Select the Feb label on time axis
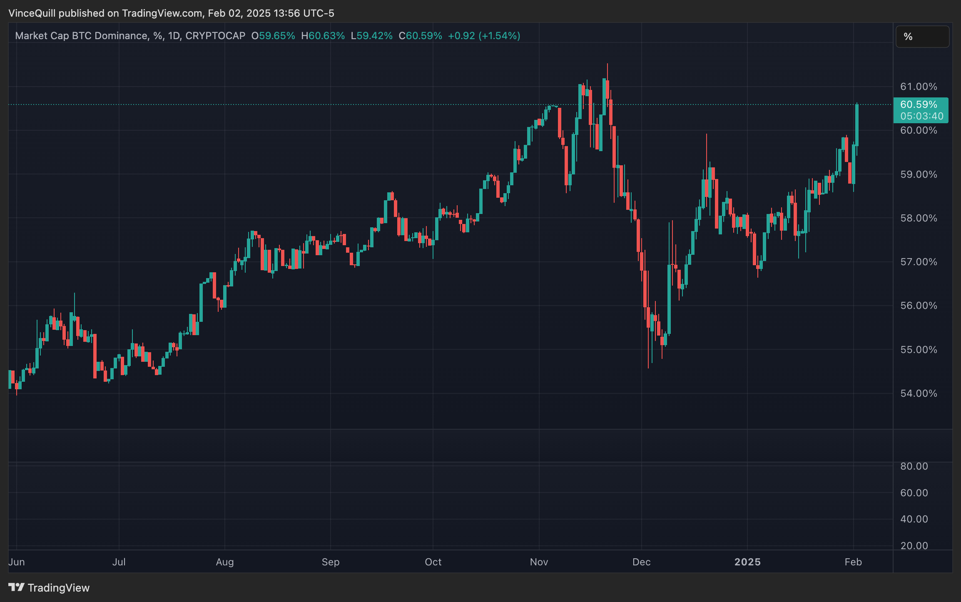Viewport: 961px width, 602px height. coord(853,562)
